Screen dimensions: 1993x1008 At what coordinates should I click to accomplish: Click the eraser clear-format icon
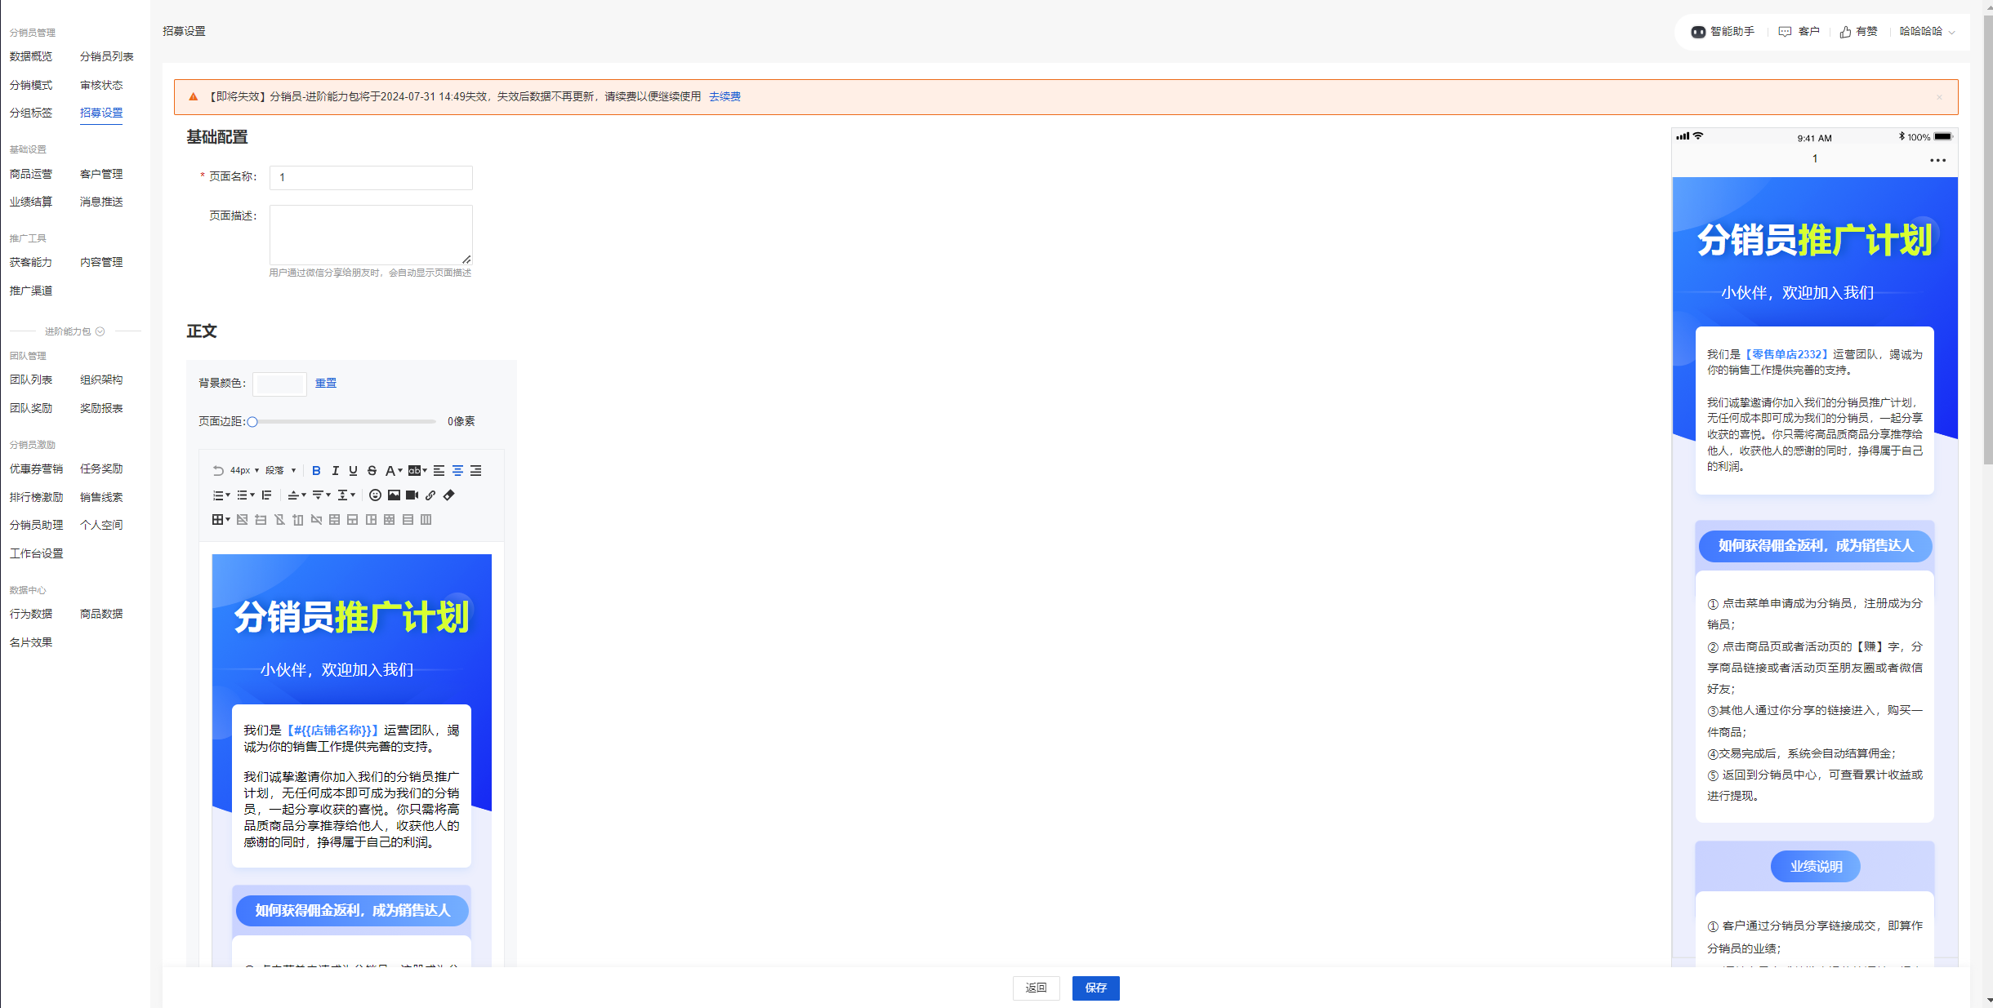click(x=448, y=495)
